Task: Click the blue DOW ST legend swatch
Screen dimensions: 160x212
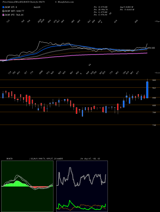Action: [x=4, y=7]
